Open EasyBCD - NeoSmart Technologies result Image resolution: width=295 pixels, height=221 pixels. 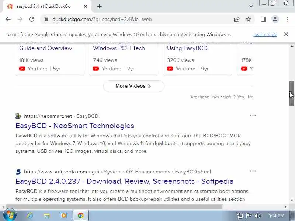coord(75,126)
